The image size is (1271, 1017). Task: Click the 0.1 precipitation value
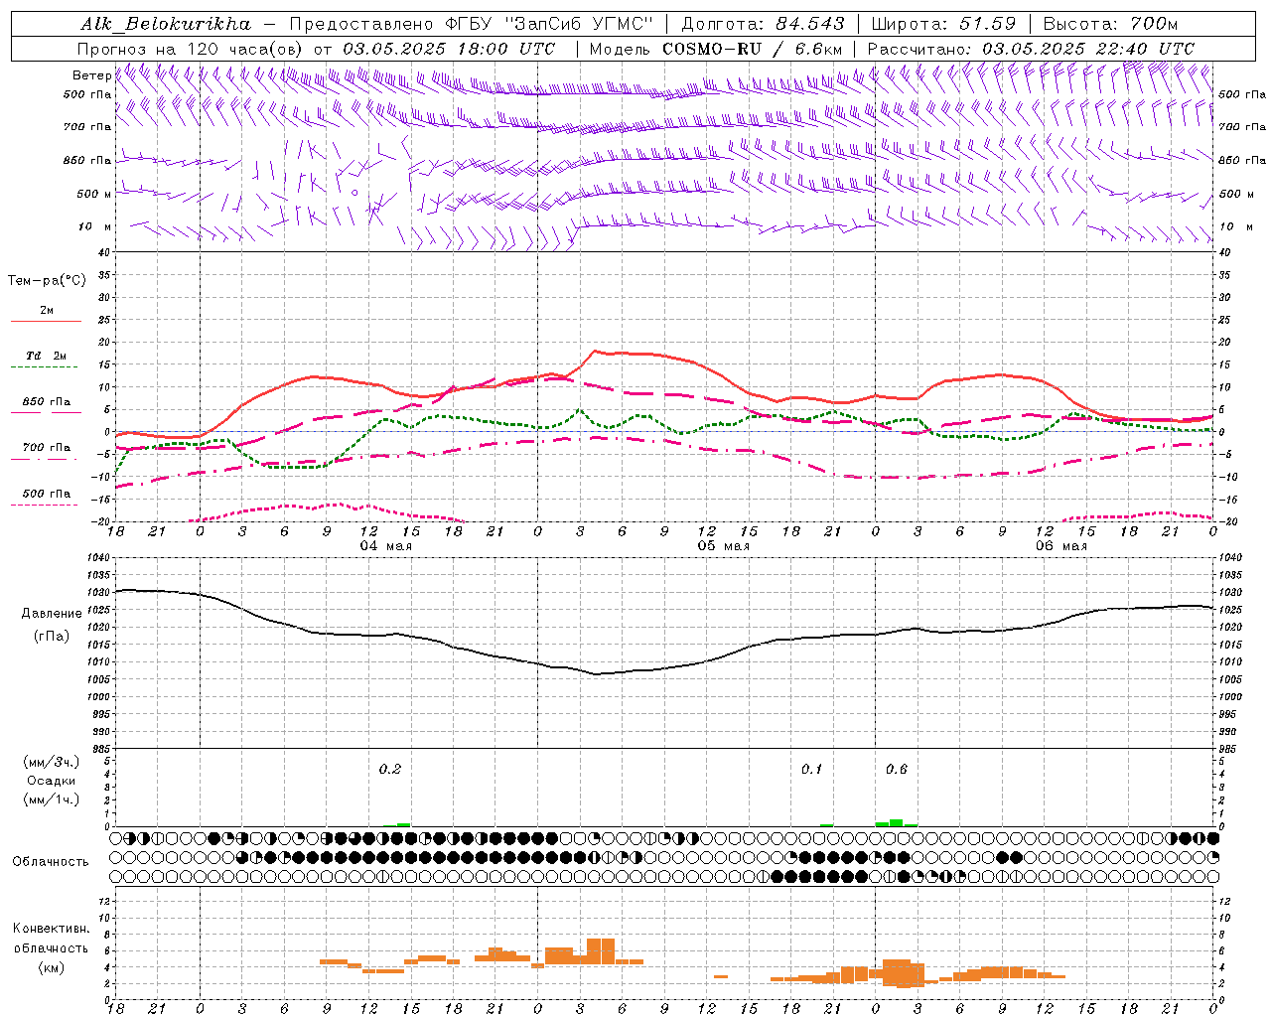click(x=812, y=770)
